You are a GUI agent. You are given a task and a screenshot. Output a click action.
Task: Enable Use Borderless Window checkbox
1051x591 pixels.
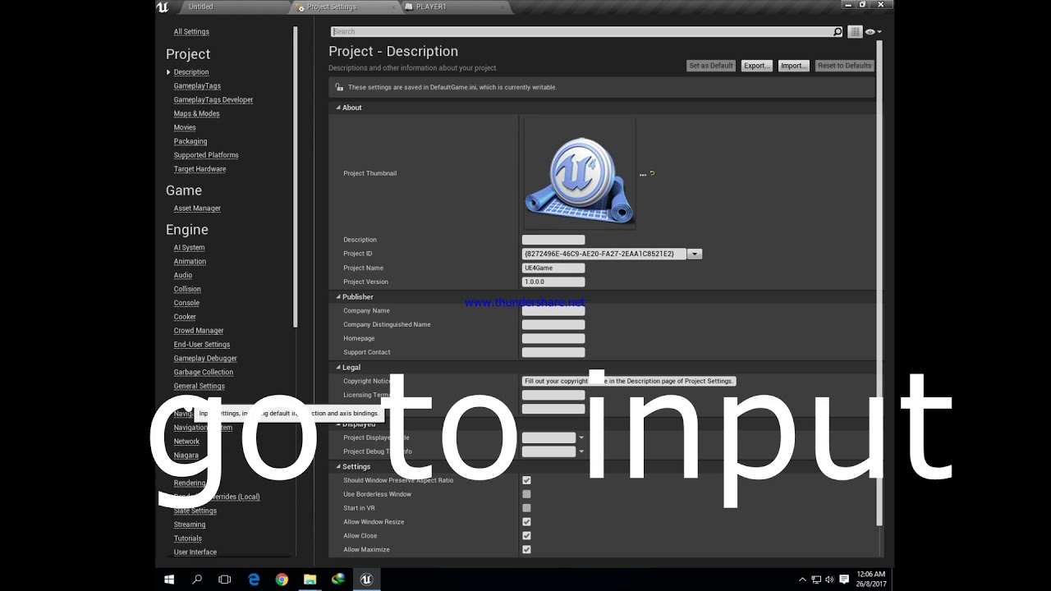click(x=526, y=494)
